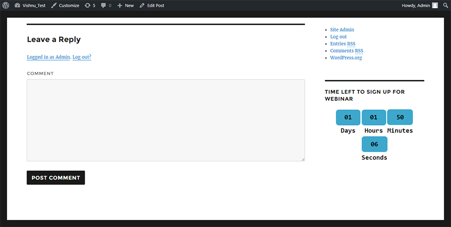Click the Hours countdown box
The width and height of the screenshot is (451, 227).
click(374, 117)
